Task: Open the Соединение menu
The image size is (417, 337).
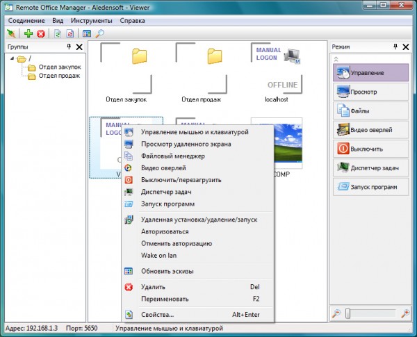Action: 27,21
